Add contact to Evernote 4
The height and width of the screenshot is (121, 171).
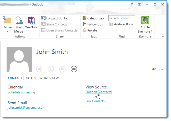[x=145, y=25]
